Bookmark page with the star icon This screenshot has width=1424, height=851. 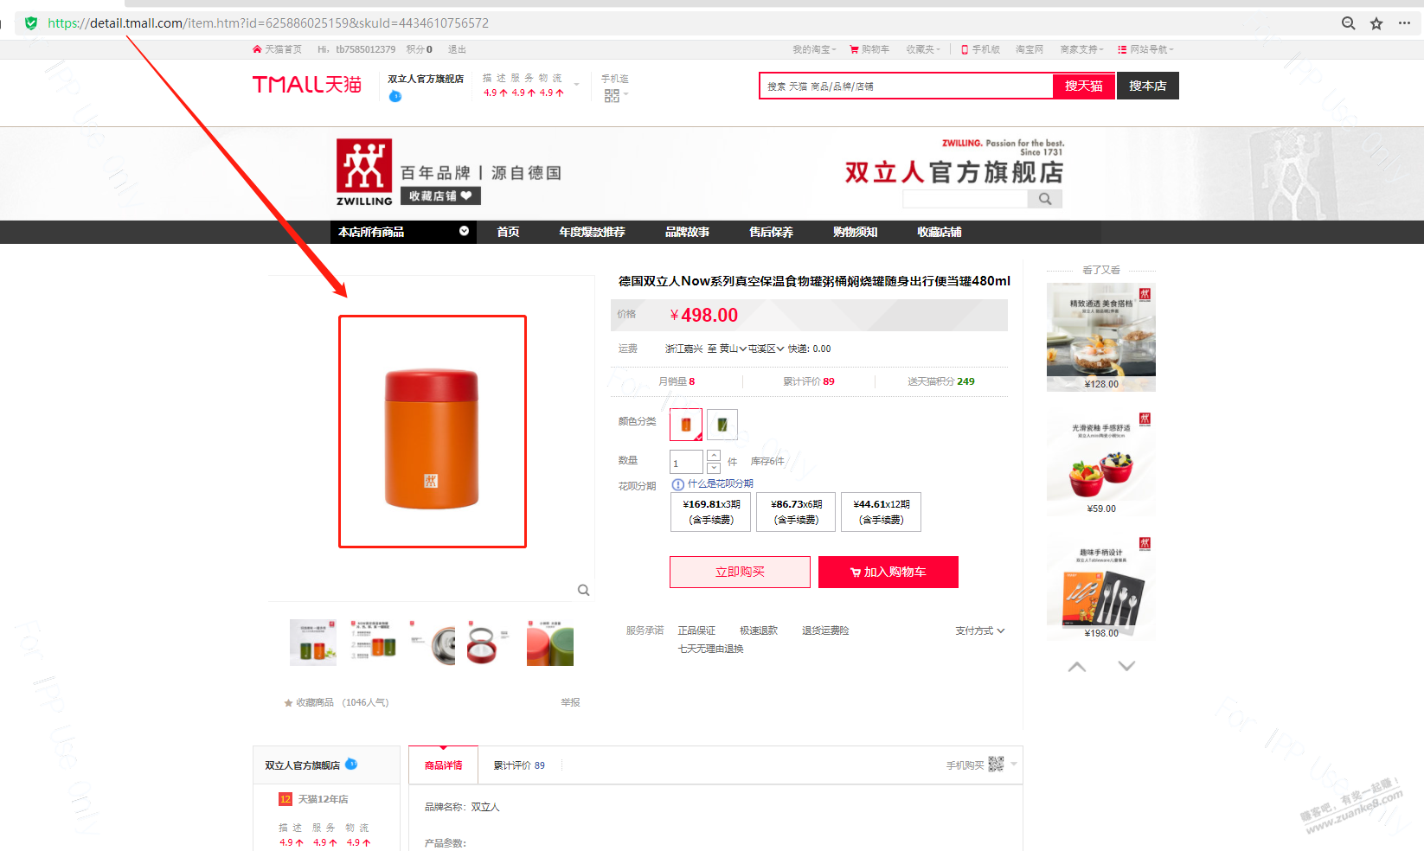(x=1376, y=23)
